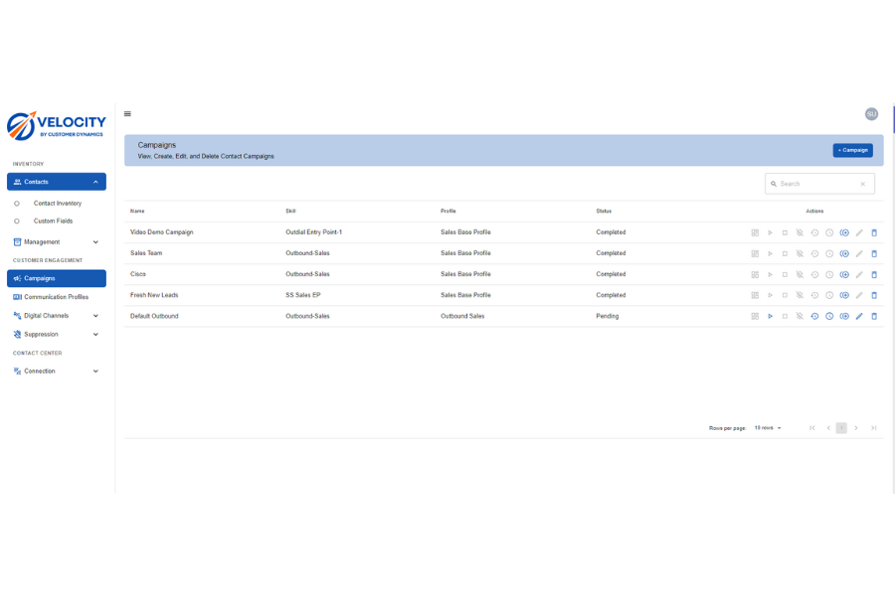The image size is (895, 596).
Task: Open Communication Profiles from sidebar
Action: (56, 297)
